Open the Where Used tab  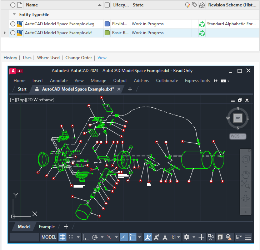pyautogui.click(x=48, y=58)
